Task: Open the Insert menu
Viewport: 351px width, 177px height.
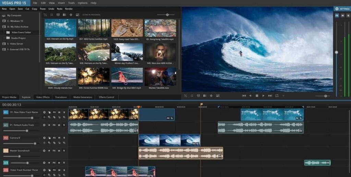Action: [x=61, y=3]
